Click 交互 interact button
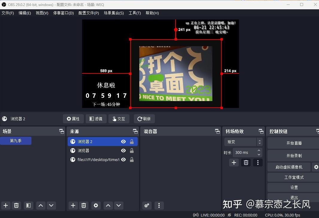 (x=119, y=119)
